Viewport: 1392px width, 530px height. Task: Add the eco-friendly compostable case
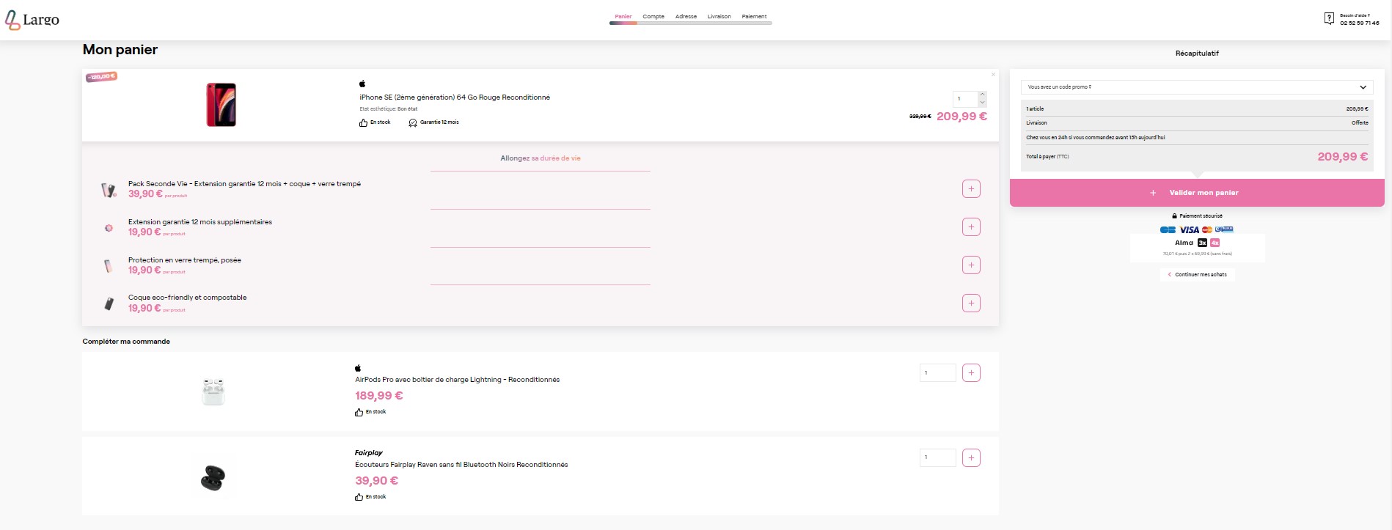point(971,303)
